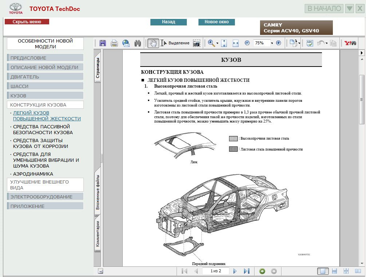Open the Страницы side panel tab
The width and height of the screenshot is (366, 277).
(x=98, y=68)
